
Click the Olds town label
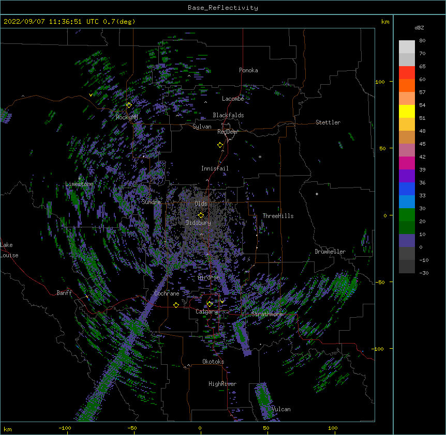201,204
